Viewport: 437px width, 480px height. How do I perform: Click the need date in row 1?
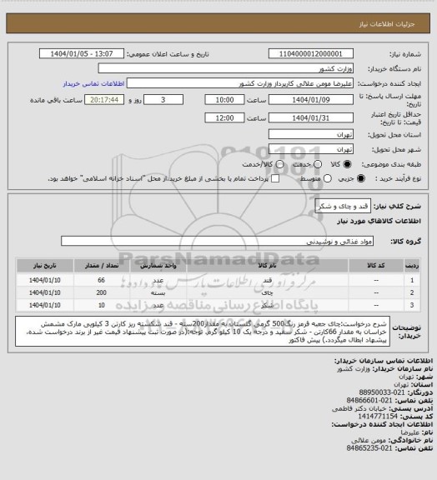point(45,280)
